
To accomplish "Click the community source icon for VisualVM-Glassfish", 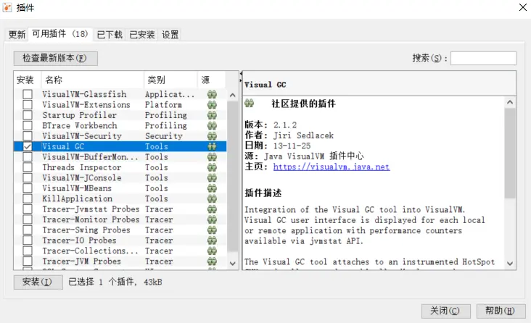I will 212,94.
